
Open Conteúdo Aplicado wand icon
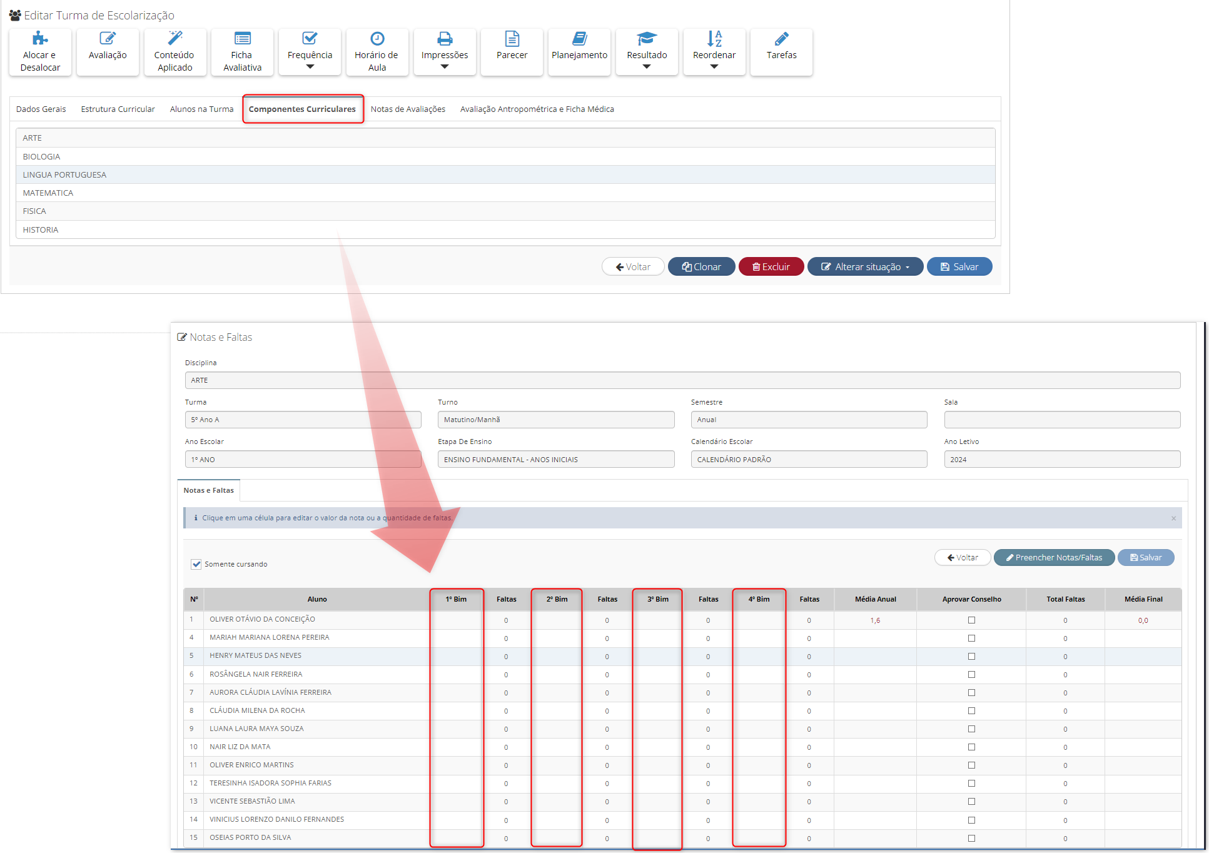175,39
